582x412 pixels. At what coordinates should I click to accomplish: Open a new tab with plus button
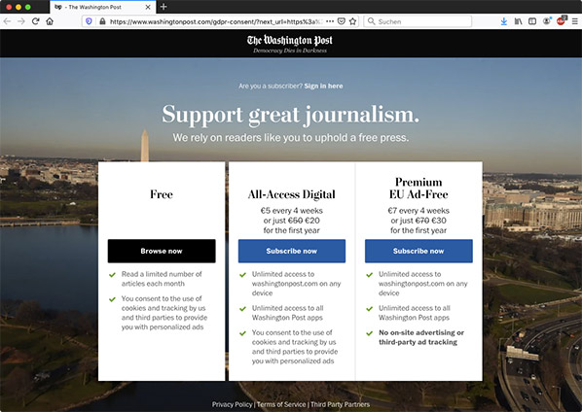164,7
